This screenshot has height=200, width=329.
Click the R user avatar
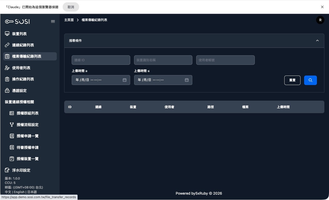coord(320,20)
